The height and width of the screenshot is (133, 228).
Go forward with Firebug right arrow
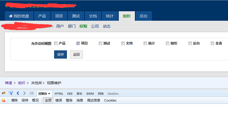click(x=24, y=93)
